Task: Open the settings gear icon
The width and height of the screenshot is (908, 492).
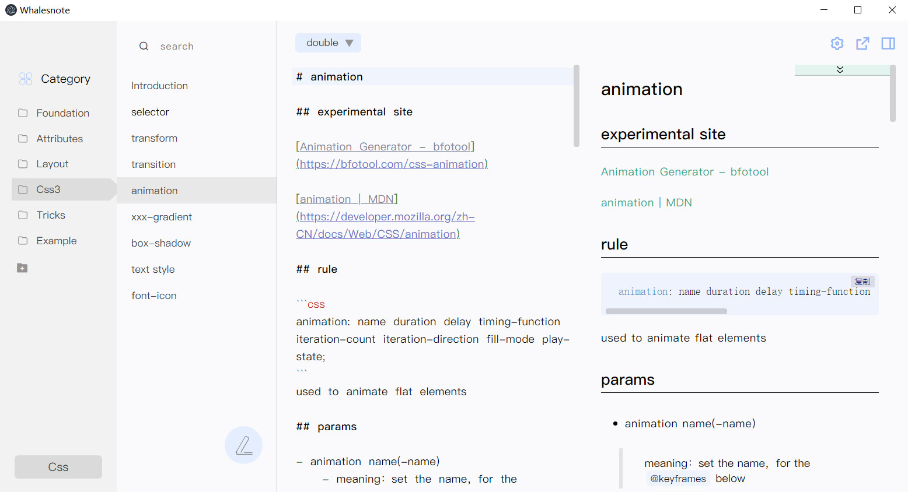Action: 837,43
